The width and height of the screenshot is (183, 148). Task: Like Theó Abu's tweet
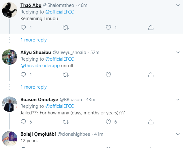[x=108, y=28]
